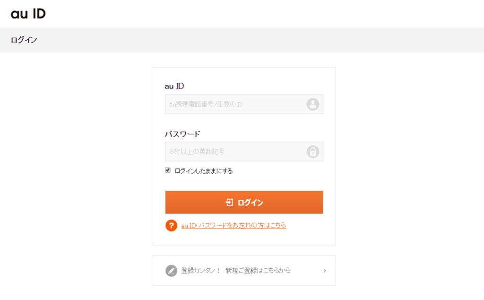Focus the 8桁以上の英数記号 password field
This screenshot has width=484, height=300.
(x=244, y=152)
